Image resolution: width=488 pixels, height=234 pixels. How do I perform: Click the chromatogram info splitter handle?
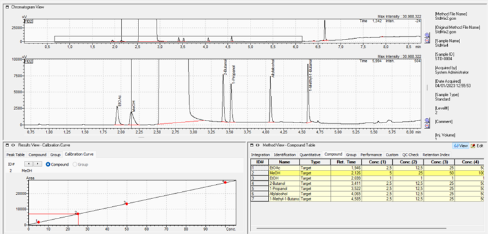click(428, 88)
